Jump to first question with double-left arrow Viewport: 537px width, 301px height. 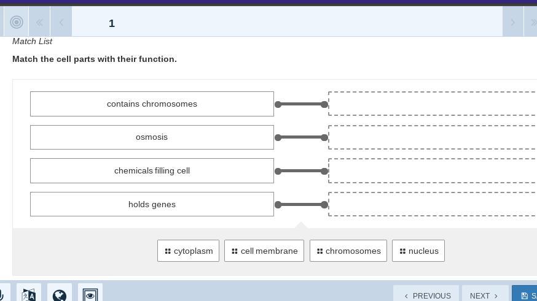39,23
